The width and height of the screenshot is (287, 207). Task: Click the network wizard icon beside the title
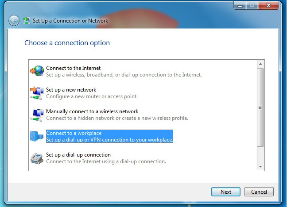point(27,20)
